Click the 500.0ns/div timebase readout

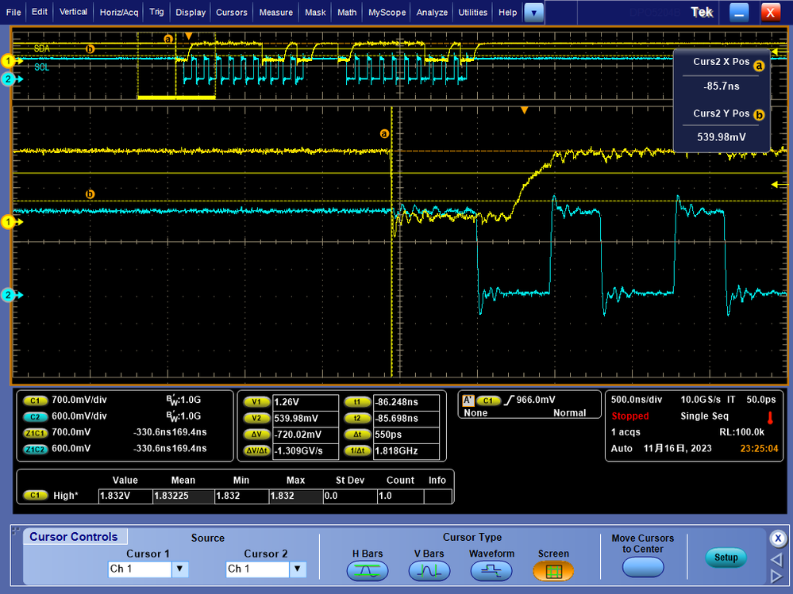point(636,400)
